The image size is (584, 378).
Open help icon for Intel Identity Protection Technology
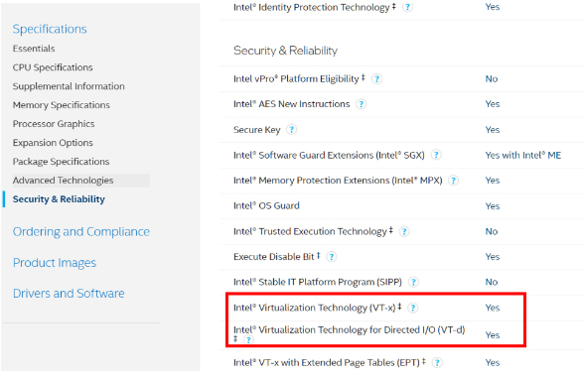click(x=407, y=7)
